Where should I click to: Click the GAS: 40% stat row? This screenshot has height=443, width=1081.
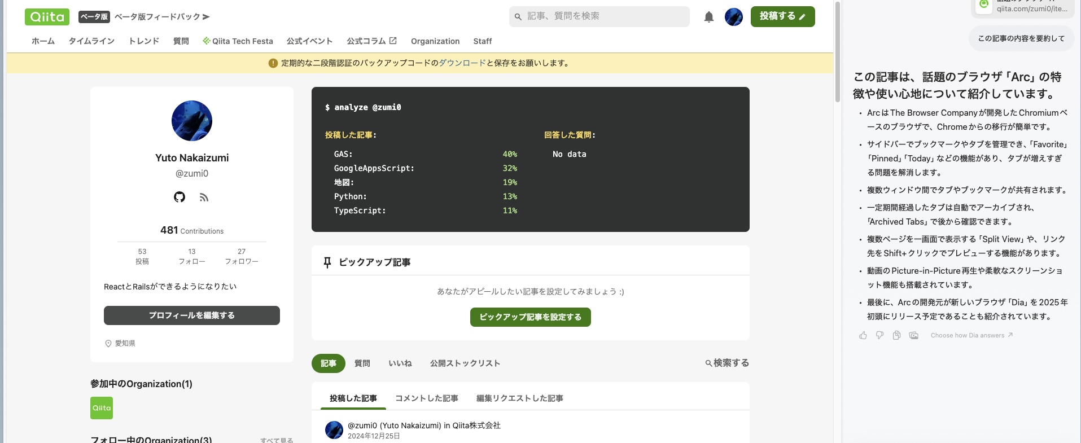click(x=426, y=154)
